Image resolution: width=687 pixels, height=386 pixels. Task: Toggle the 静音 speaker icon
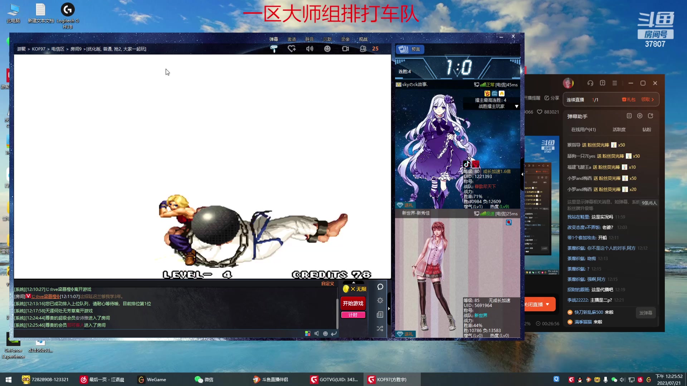click(310, 49)
